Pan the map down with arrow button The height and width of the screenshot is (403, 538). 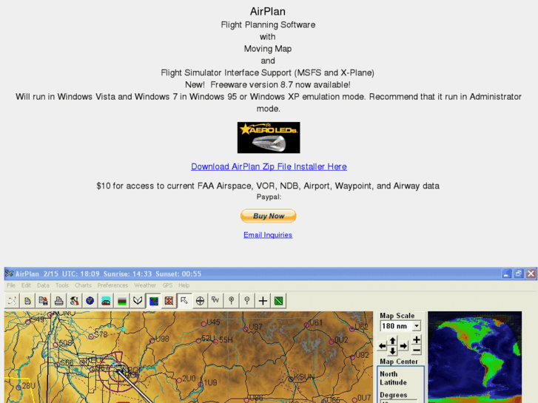[x=393, y=351]
